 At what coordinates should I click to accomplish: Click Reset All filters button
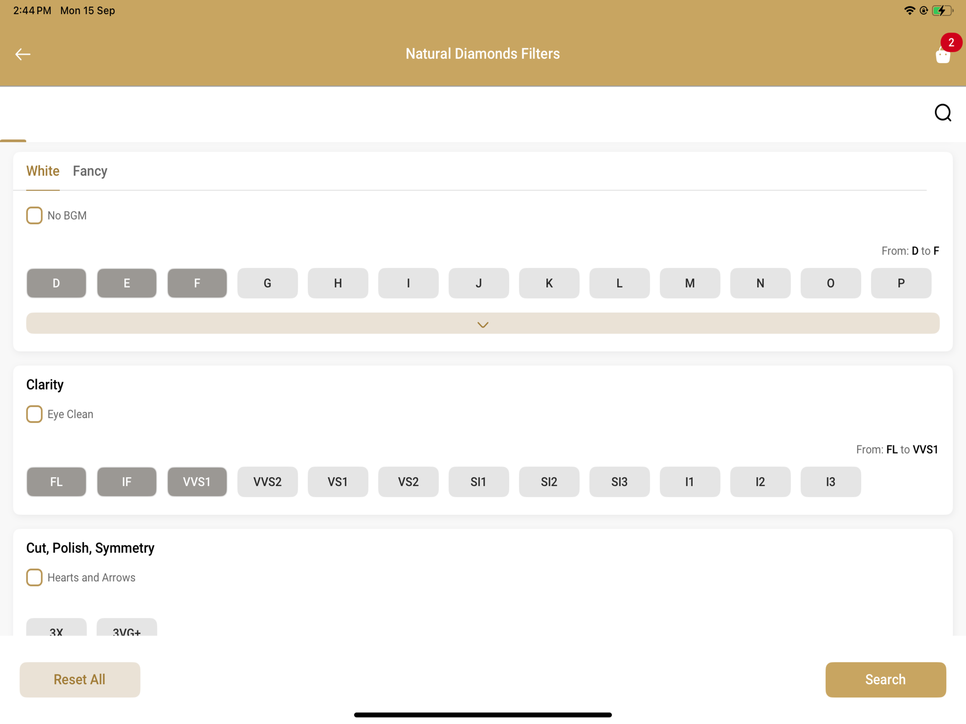(x=80, y=679)
